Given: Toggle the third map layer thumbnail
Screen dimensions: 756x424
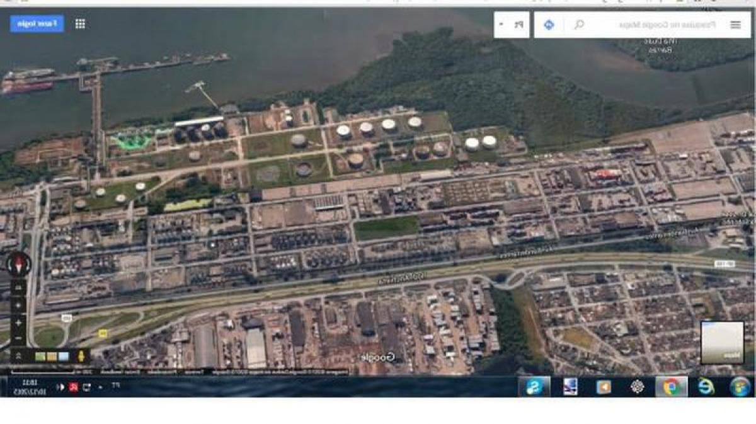Looking at the screenshot, I should point(63,356).
